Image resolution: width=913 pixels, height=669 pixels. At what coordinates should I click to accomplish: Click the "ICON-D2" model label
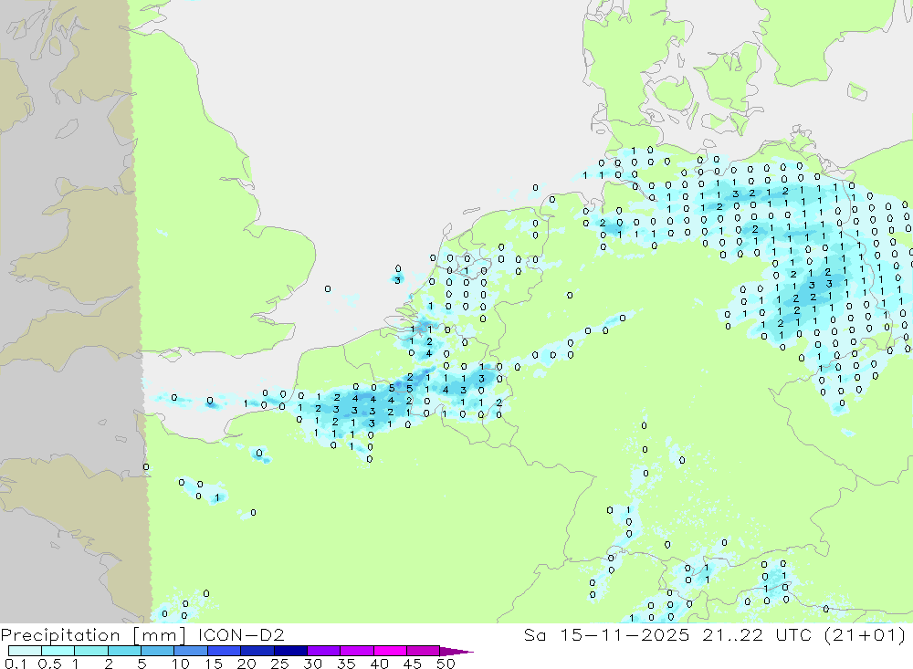[242, 634]
